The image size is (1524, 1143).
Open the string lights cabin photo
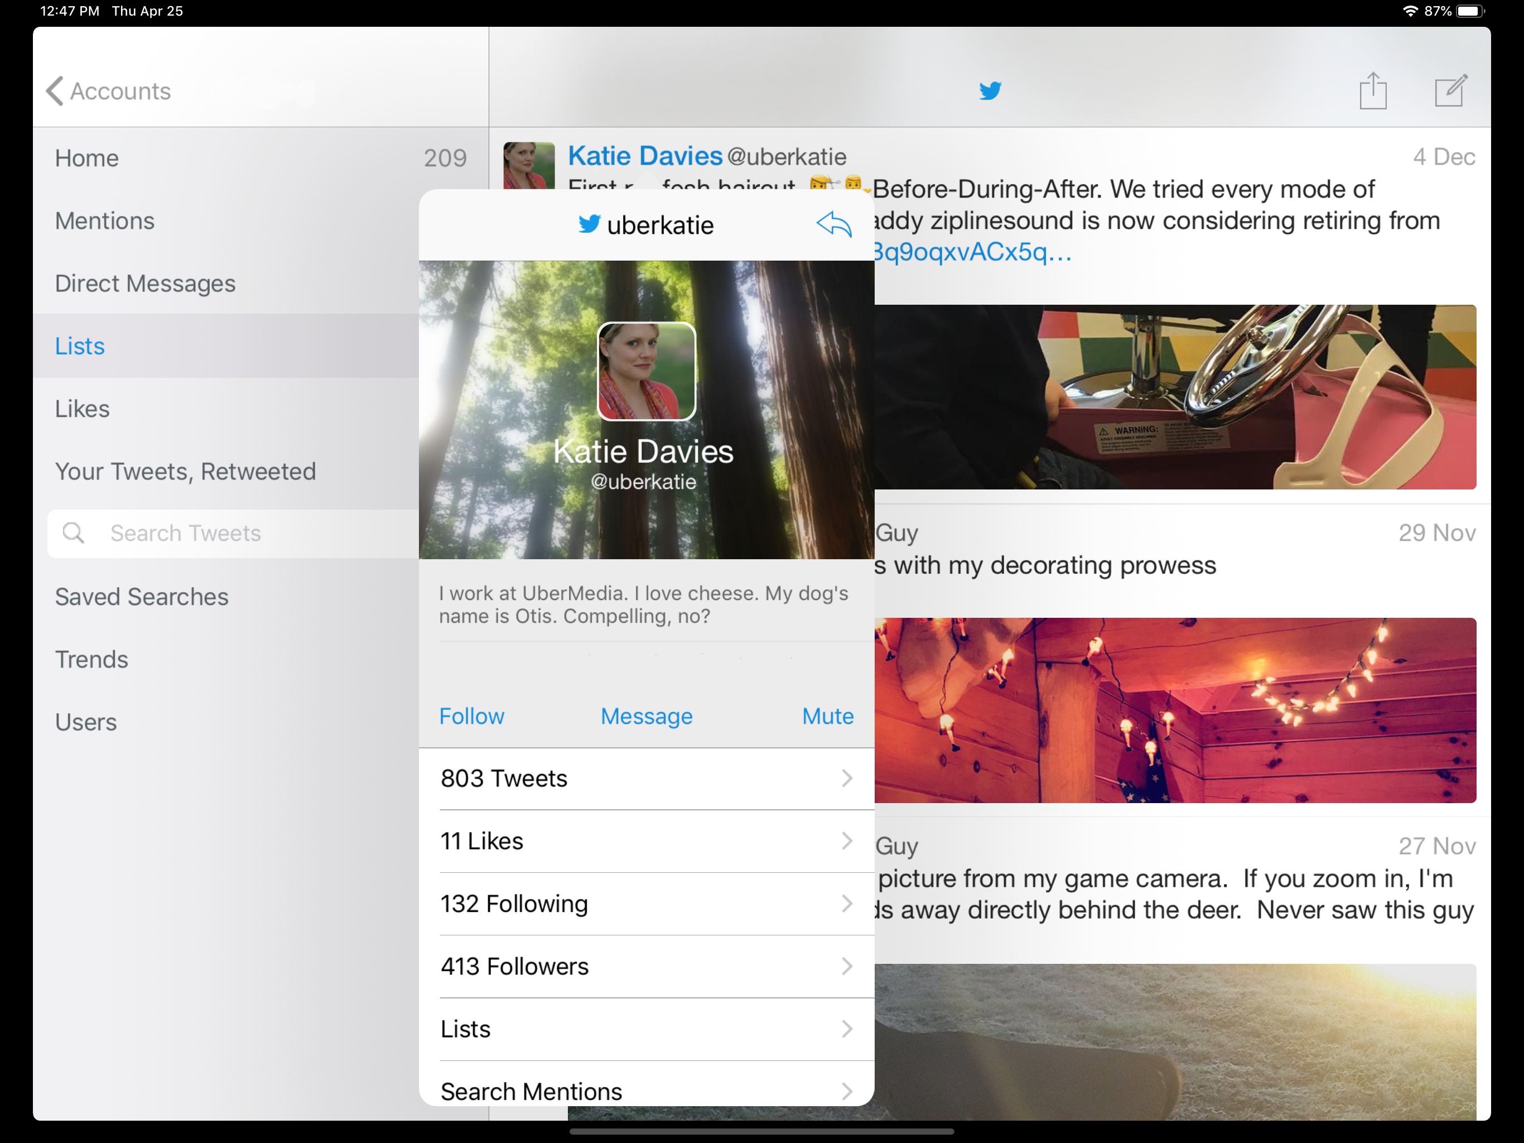click(1175, 710)
